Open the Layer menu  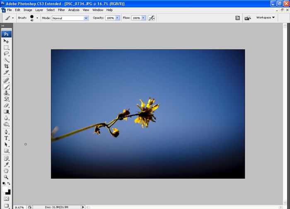(x=39, y=10)
